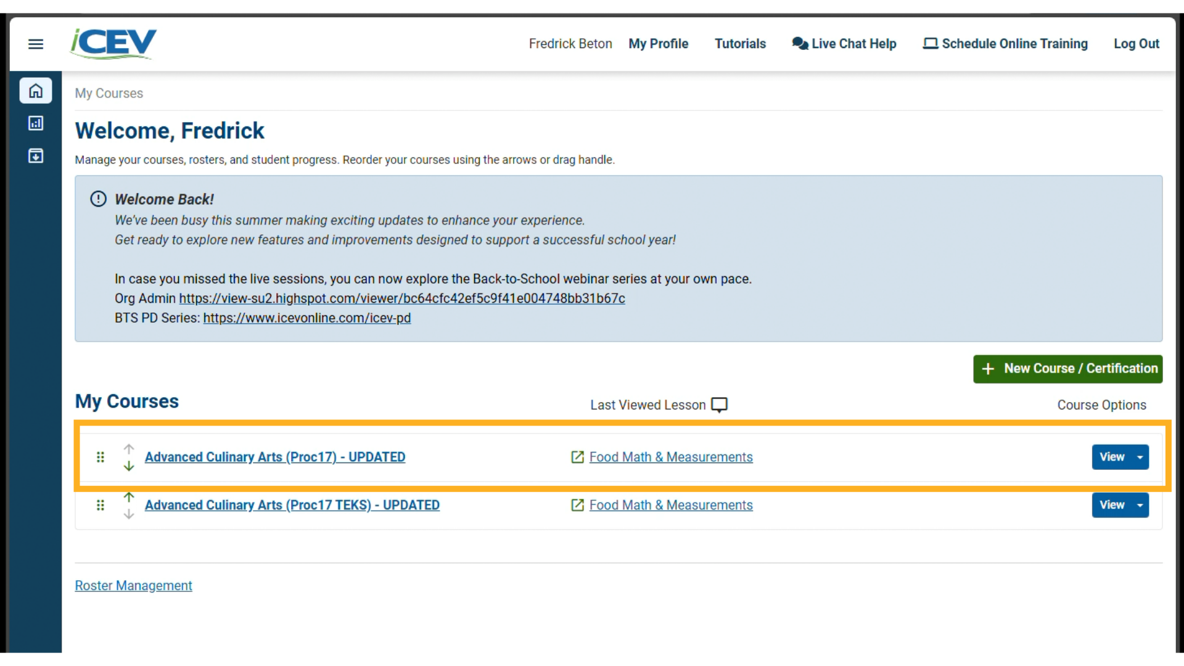This screenshot has height=666, width=1184.
Task: Open Food Math & Measurements in Proc17 TEKS row
Action: [671, 505]
